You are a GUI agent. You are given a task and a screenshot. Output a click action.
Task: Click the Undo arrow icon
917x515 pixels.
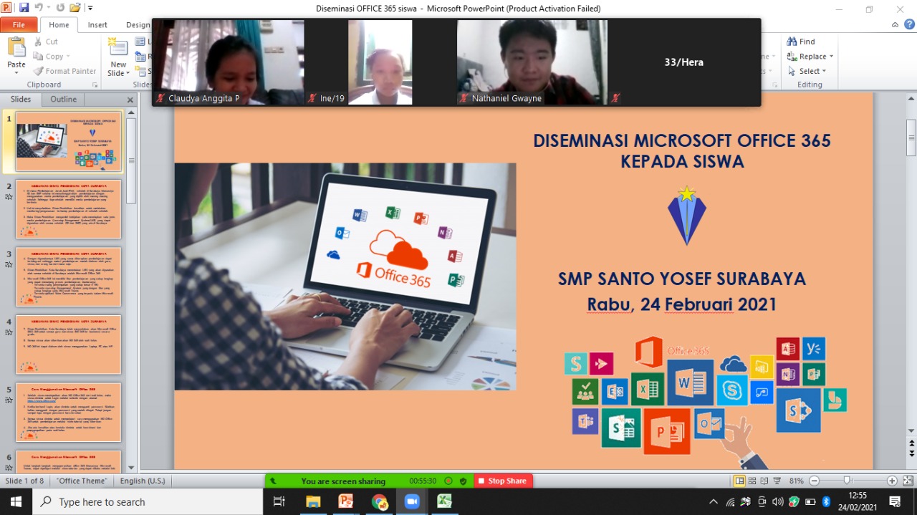(38, 8)
